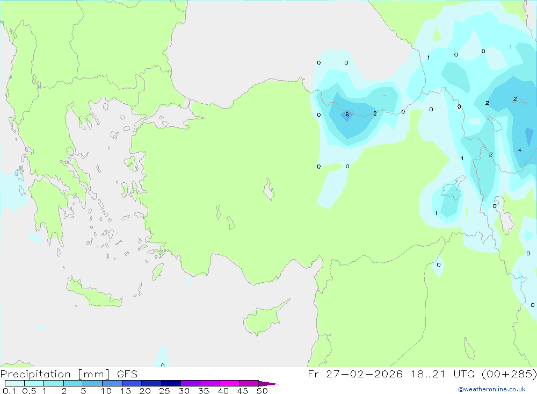537x394 pixels.
Task: Click the 35–40 mm purple legend swatch
Action: tap(209, 383)
